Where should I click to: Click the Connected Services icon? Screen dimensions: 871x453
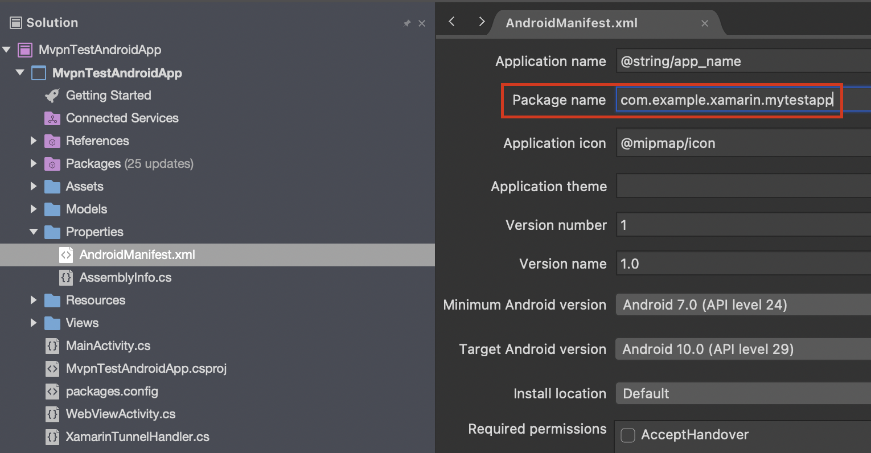pos(52,118)
